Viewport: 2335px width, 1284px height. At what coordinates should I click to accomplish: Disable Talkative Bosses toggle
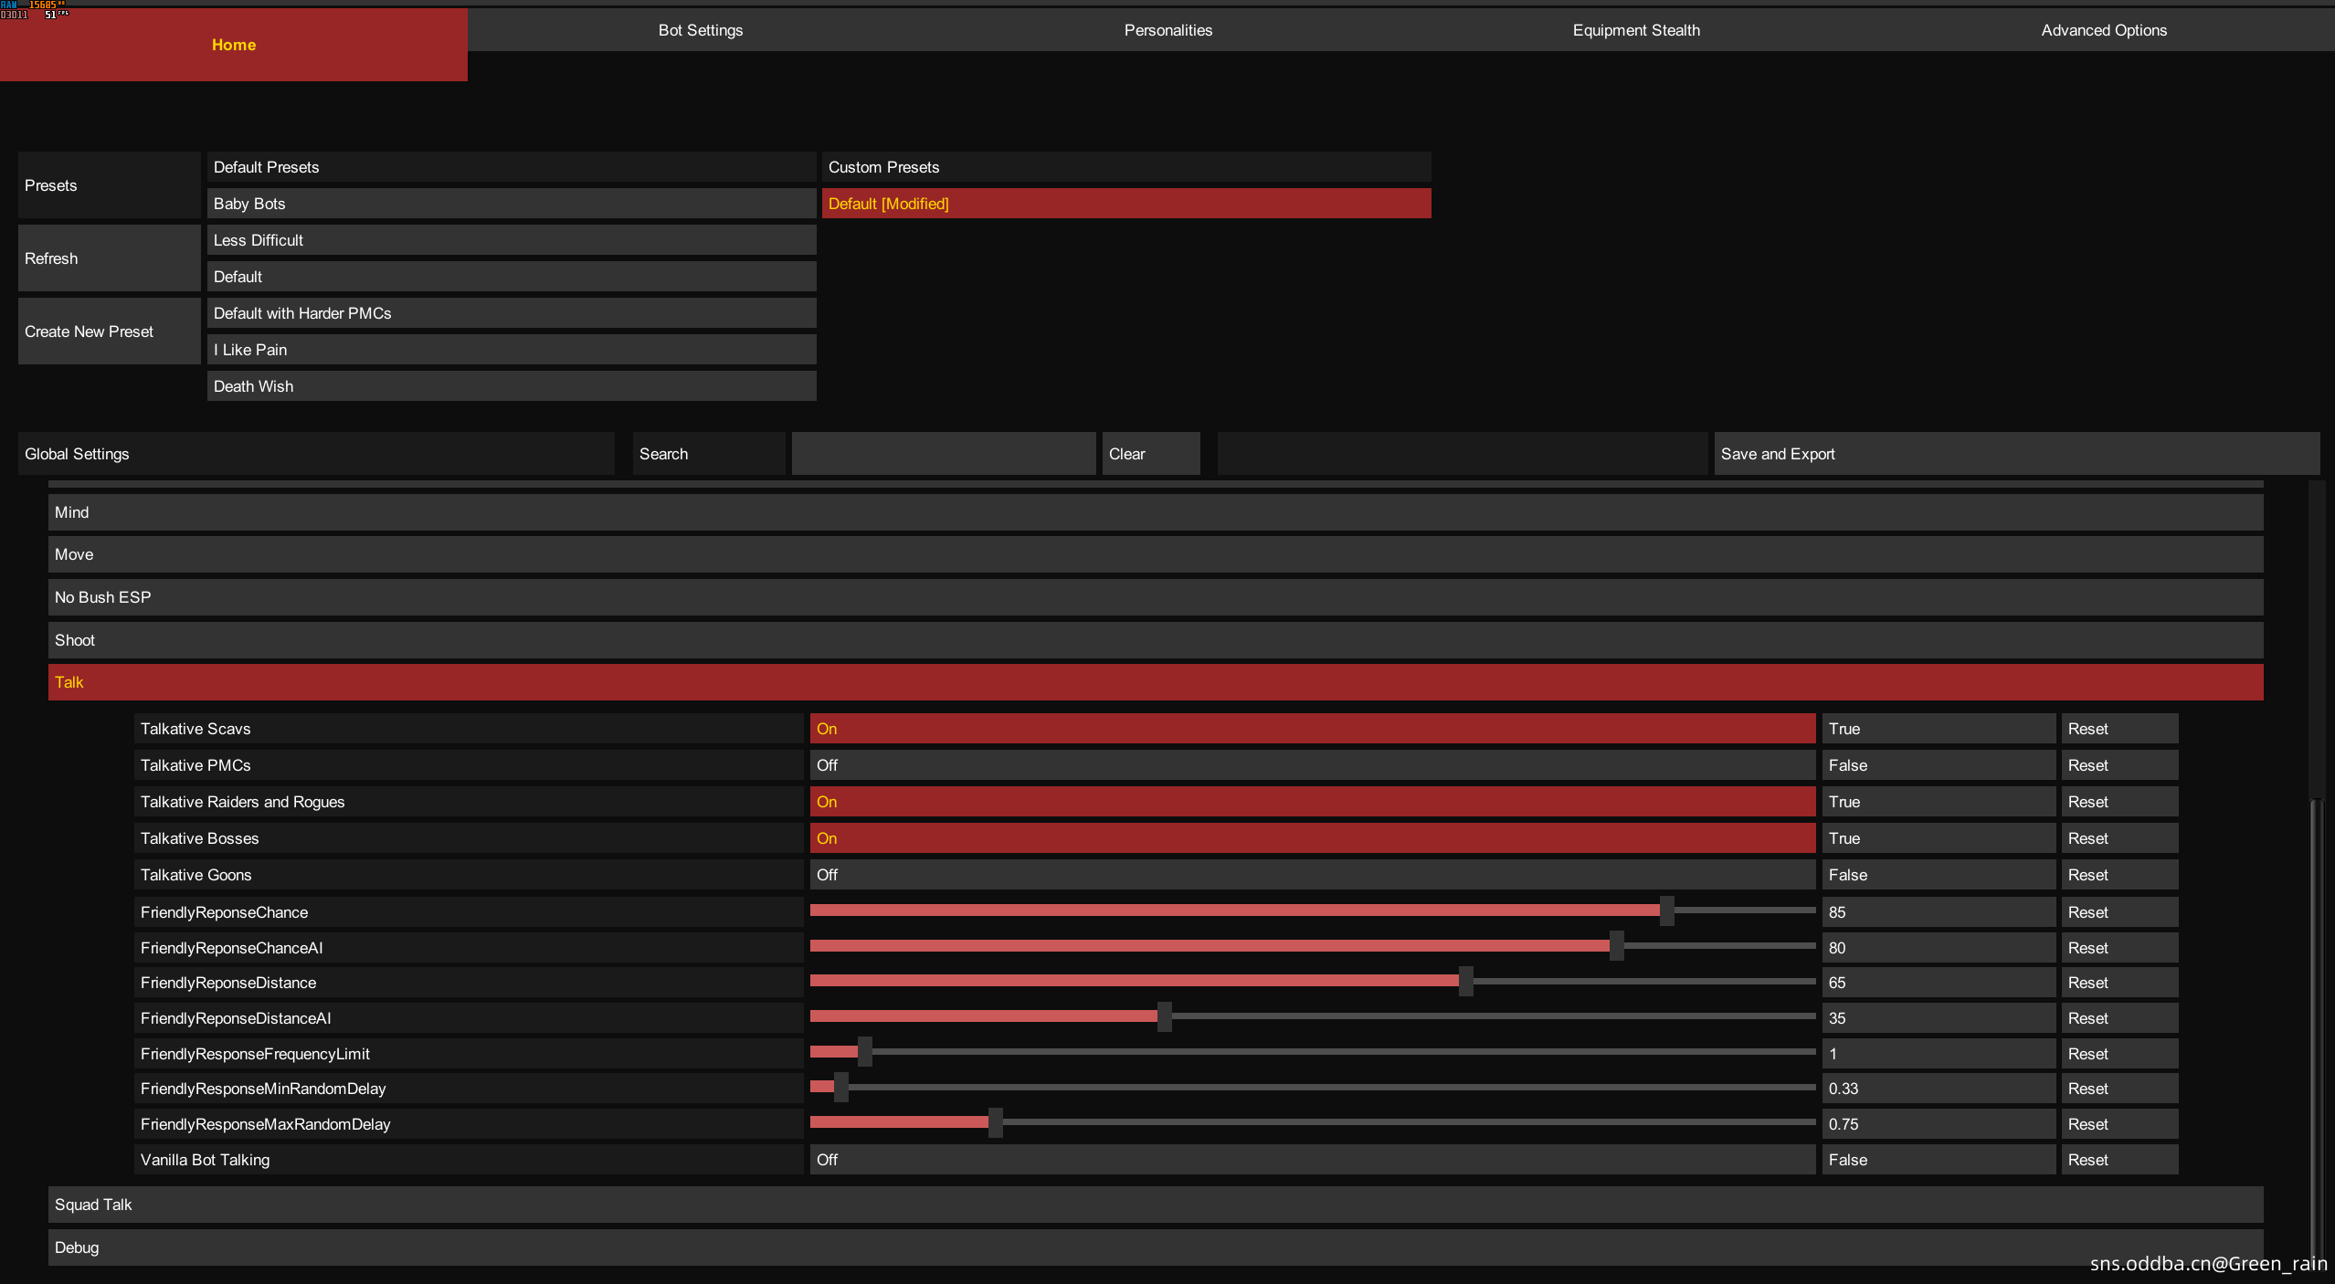(x=1312, y=838)
